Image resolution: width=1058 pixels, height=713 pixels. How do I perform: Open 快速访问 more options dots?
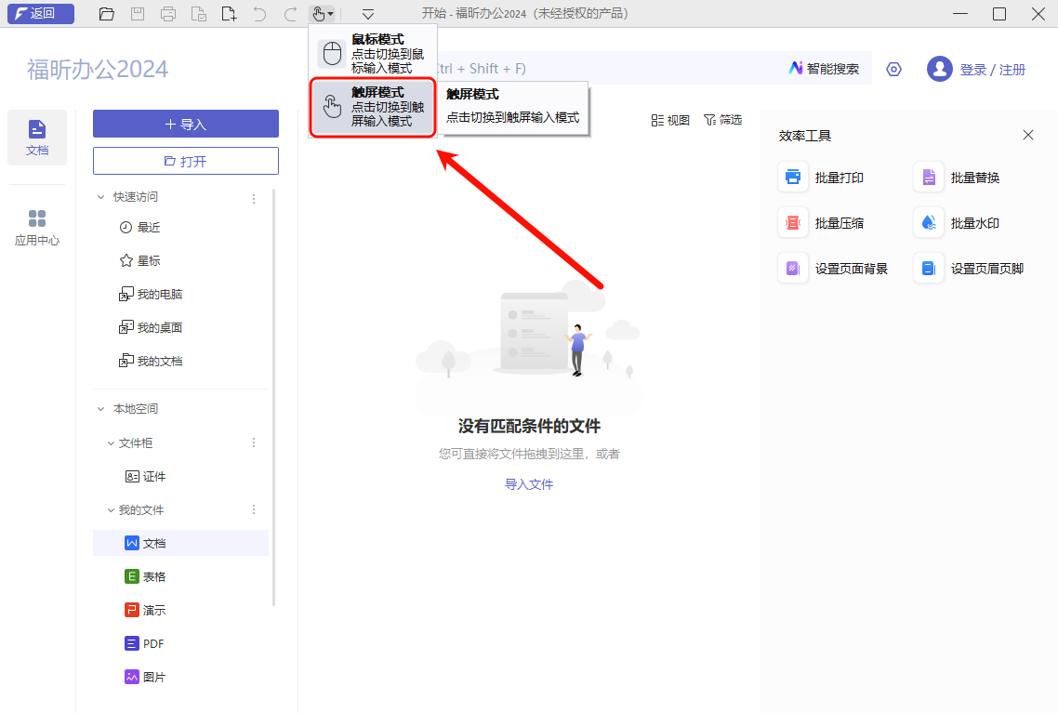click(x=254, y=198)
